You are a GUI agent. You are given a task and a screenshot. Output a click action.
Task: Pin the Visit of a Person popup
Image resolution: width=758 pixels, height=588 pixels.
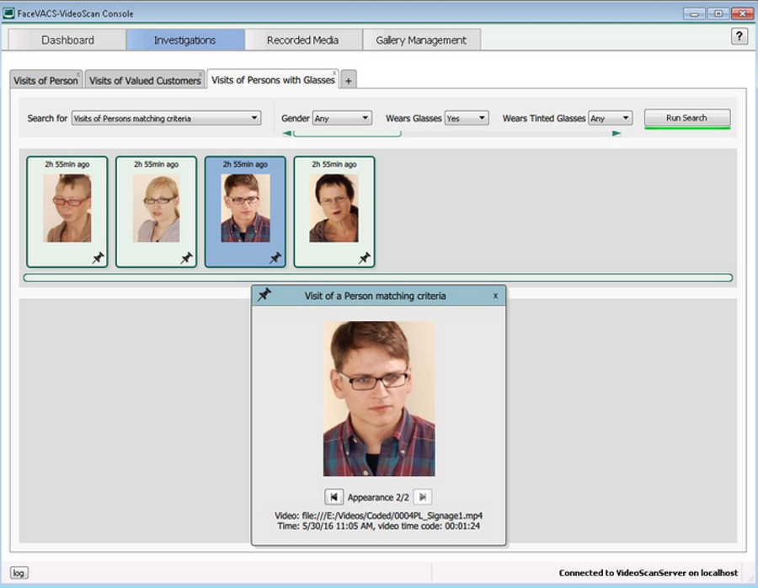(x=264, y=295)
